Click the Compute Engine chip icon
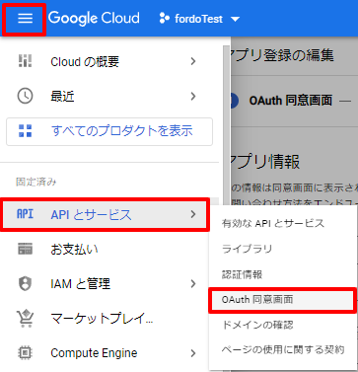 (x=25, y=353)
